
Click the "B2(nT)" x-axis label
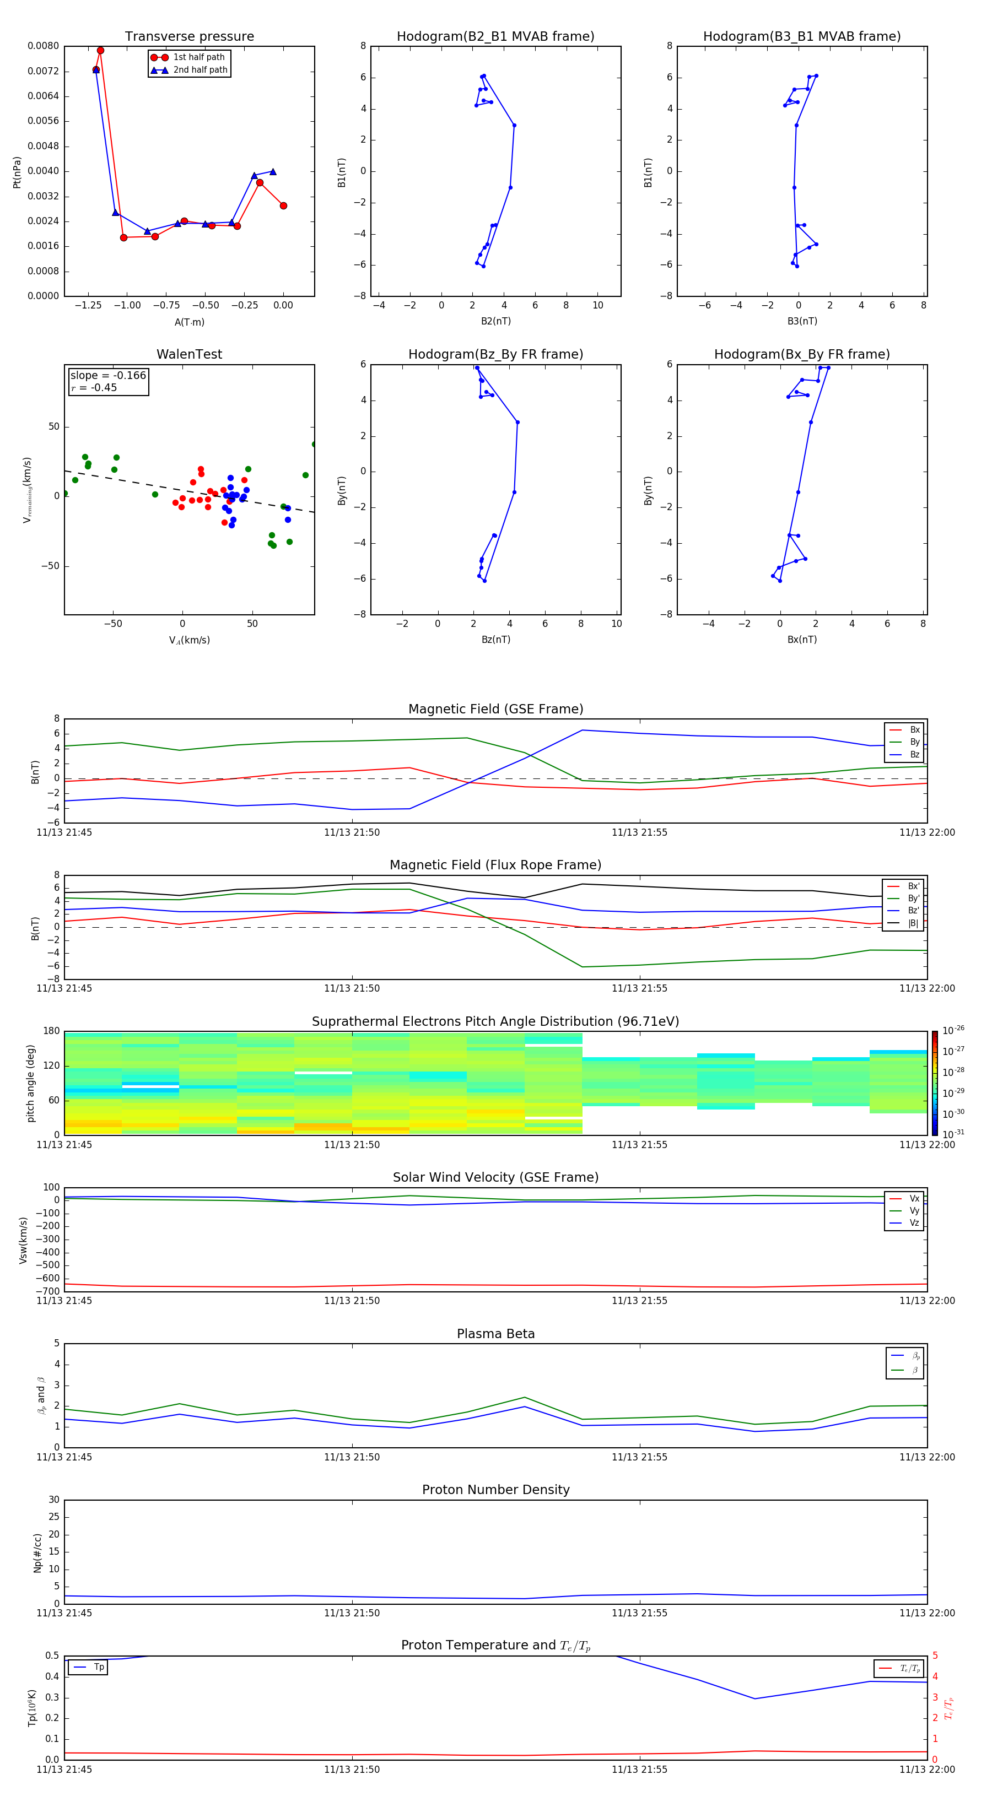tap(495, 321)
